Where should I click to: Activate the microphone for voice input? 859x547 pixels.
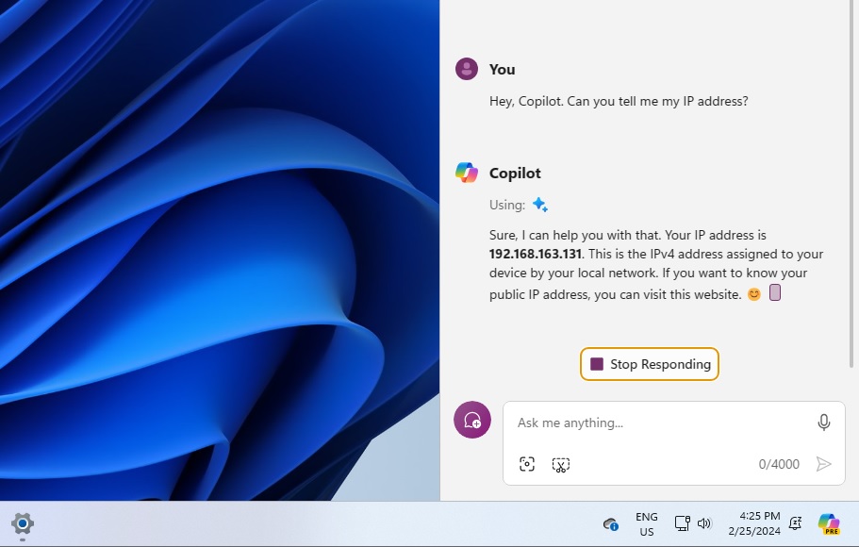(x=823, y=423)
